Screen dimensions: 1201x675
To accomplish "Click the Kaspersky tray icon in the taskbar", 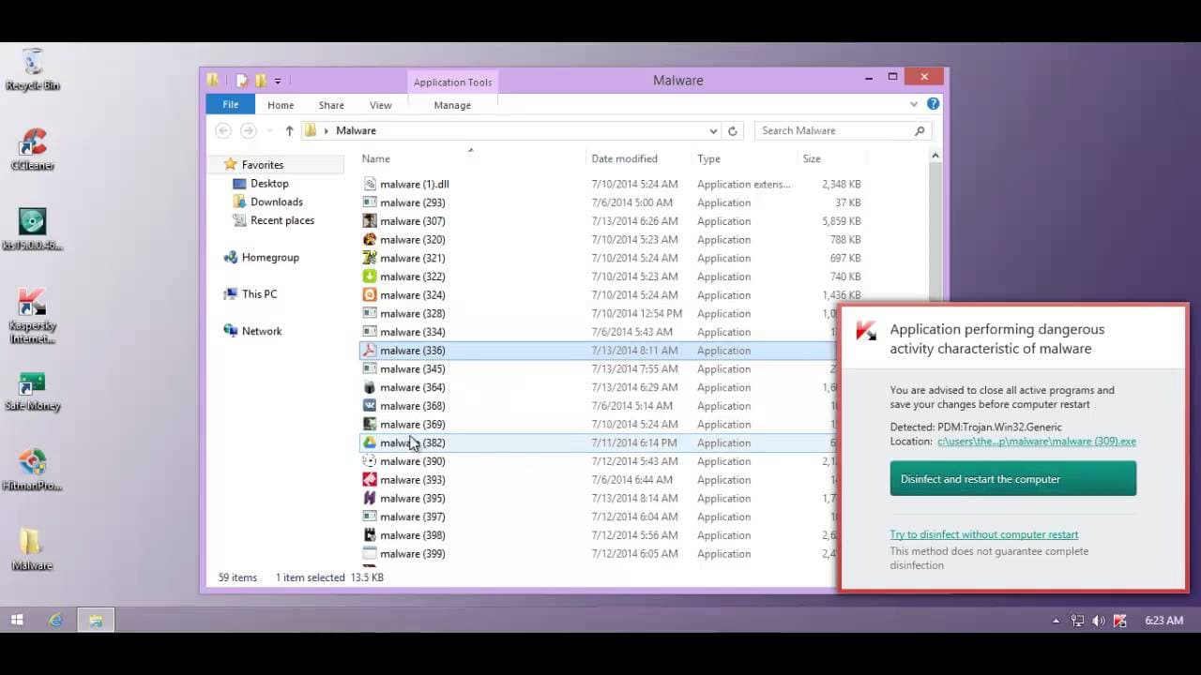I will point(1118,621).
